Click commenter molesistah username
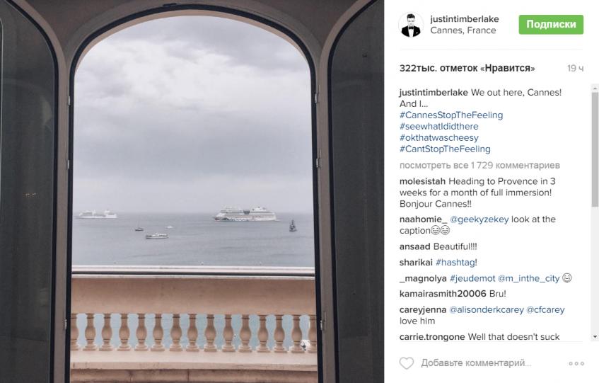 point(422,181)
